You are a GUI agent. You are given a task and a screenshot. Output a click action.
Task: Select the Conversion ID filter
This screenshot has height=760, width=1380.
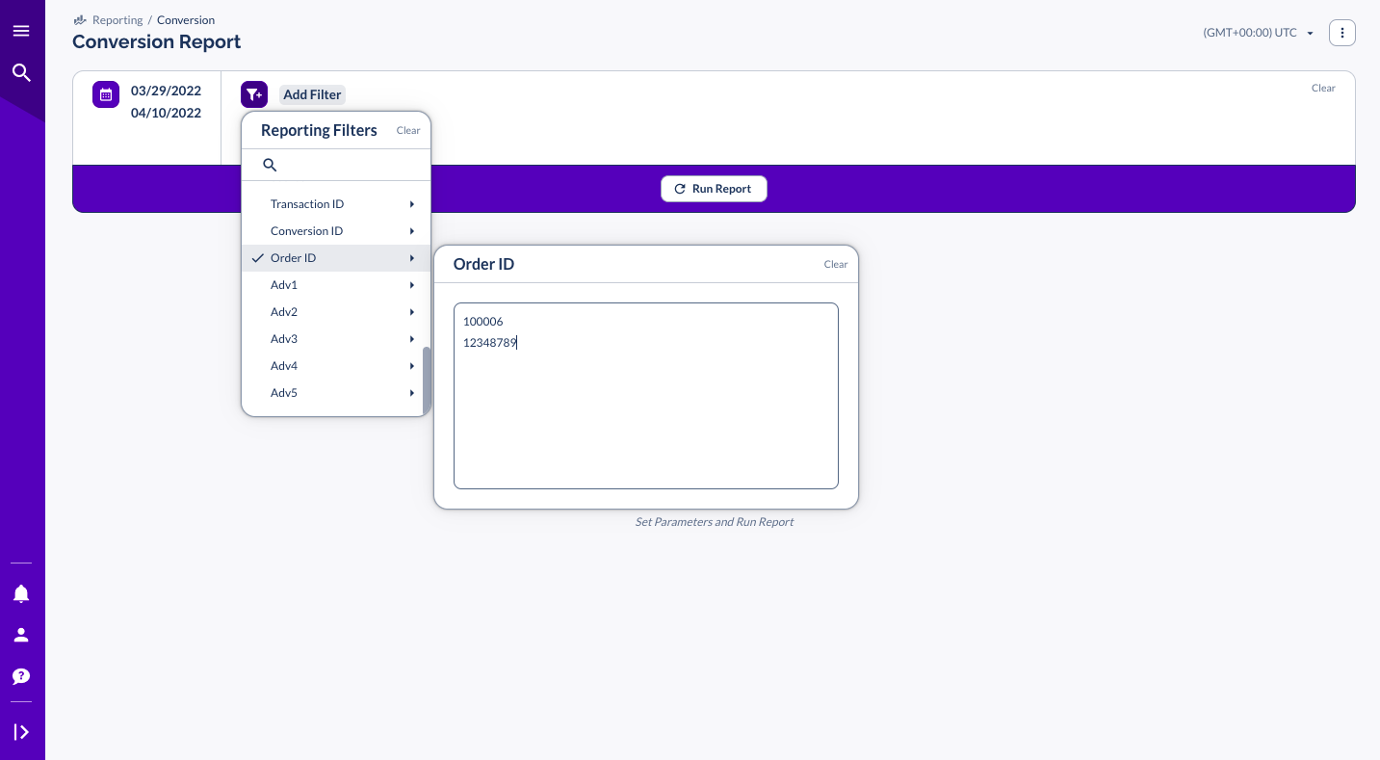(x=335, y=231)
